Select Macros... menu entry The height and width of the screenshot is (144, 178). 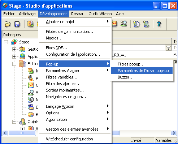[75, 38]
